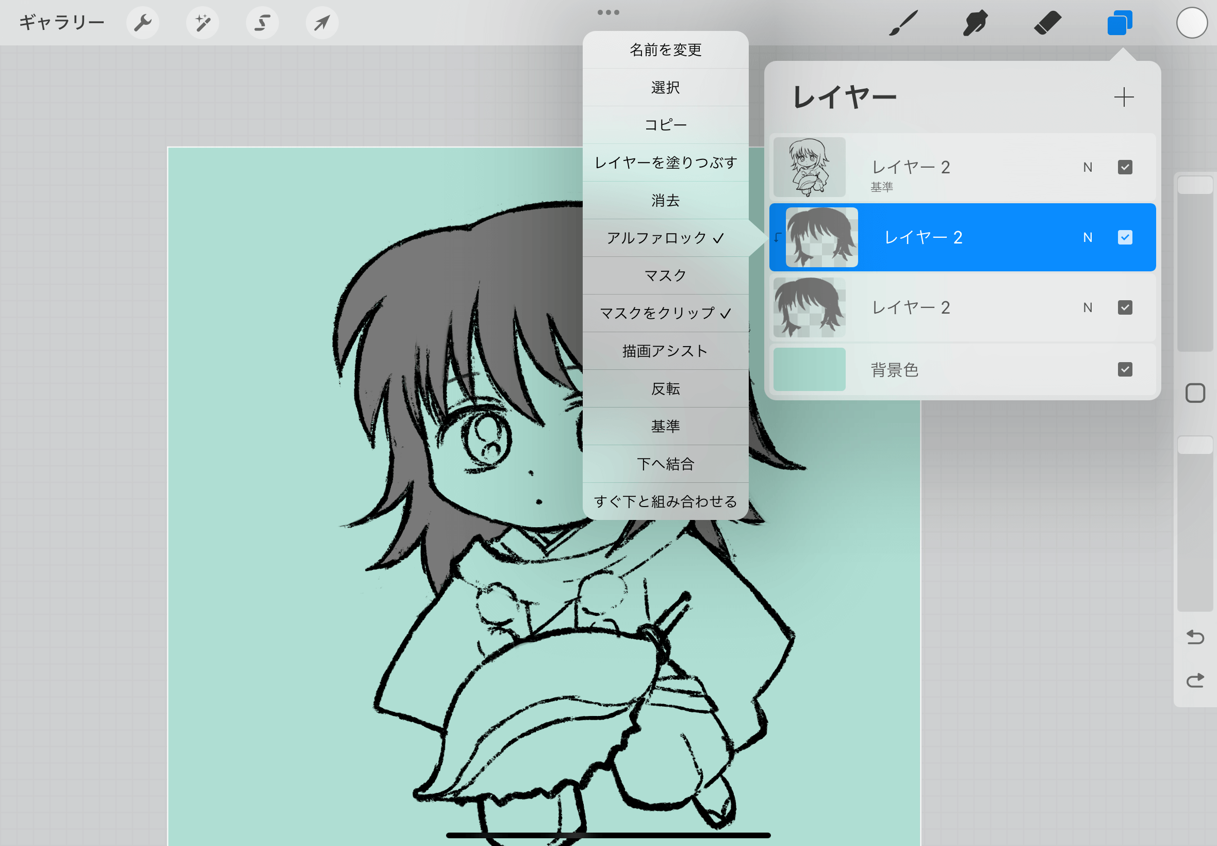Click undo arrow in sidebar
The width and height of the screenshot is (1217, 846).
click(x=1195, y=637)
